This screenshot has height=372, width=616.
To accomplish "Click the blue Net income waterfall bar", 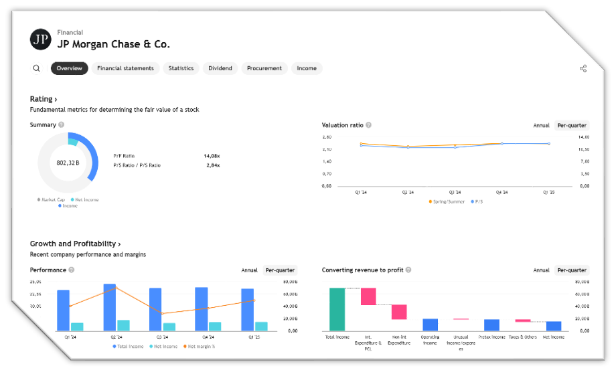I will 554,326.
